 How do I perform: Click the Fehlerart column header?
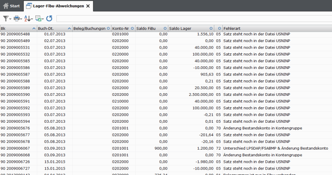point(277,28)
